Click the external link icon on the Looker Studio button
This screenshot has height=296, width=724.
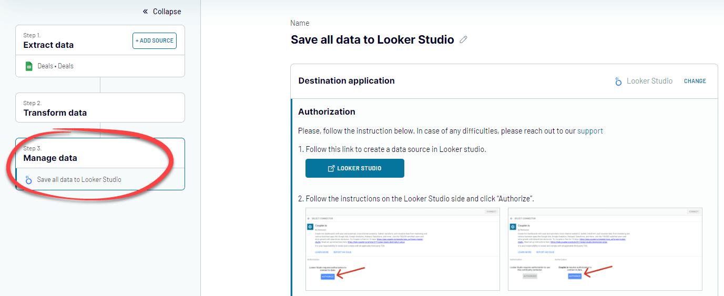tap(331, 168)
